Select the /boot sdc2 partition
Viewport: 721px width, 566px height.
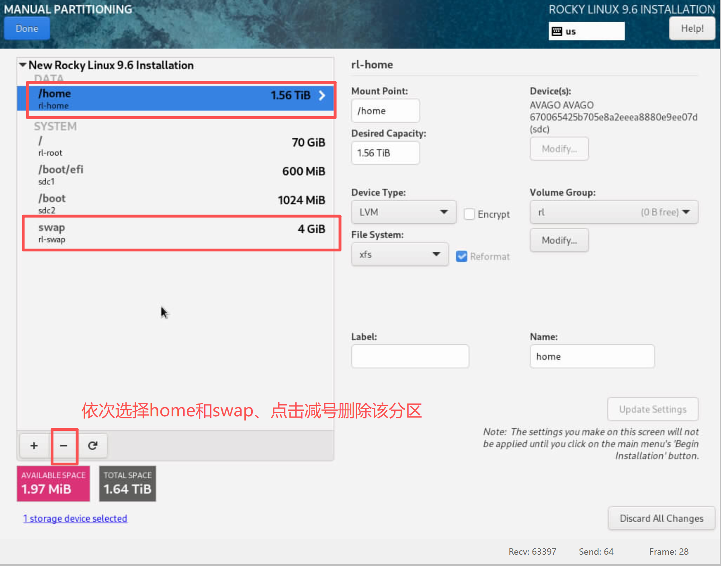(x=181, y=204)
